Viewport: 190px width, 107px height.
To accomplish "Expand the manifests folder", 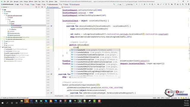I will coord(3,12).
